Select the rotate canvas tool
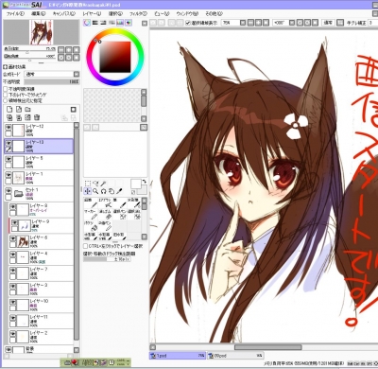 [103, 191]
